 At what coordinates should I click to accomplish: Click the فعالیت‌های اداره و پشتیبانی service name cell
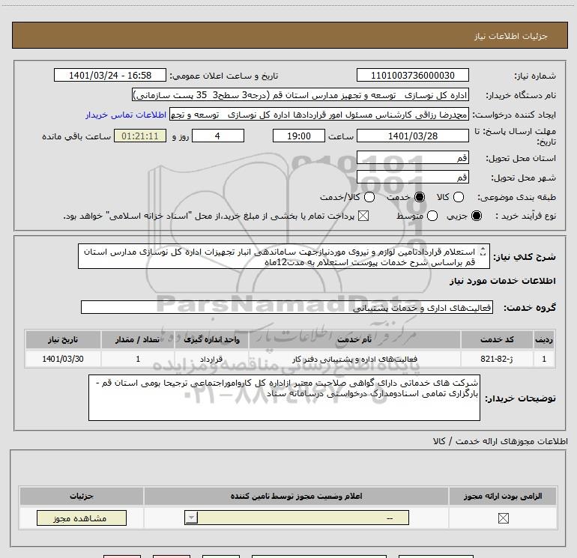point(354,359)
